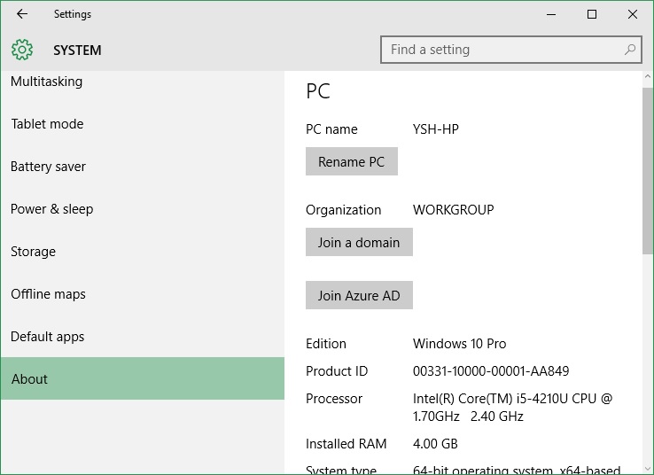654x475 pixels.
Task: Select the About page entry
Action: click(143, 378)
